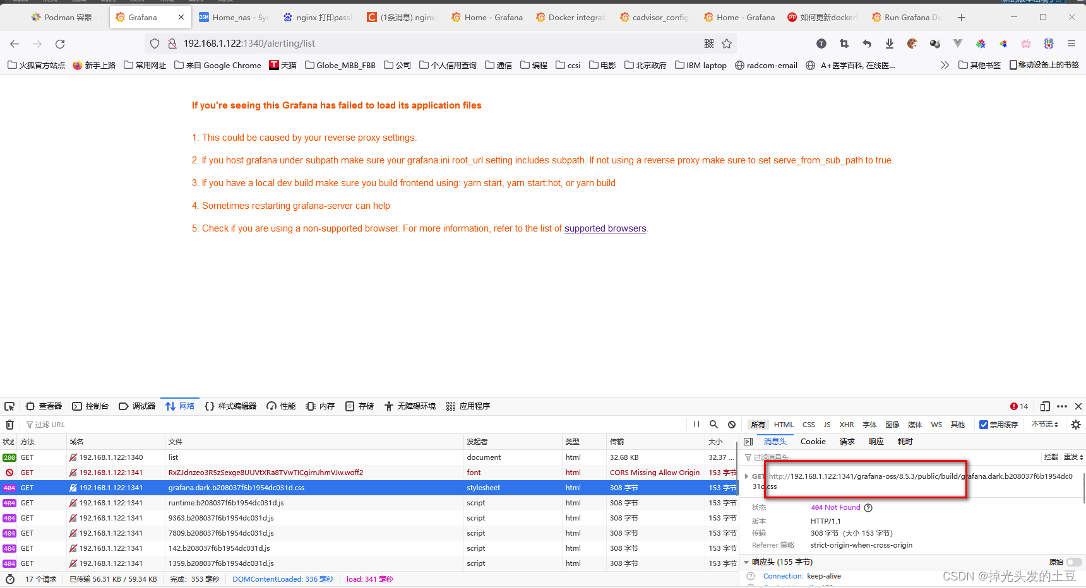Screen dimensions: 1086x588
Task: Open the status code help question mark
Action: [x=868, y=508]
